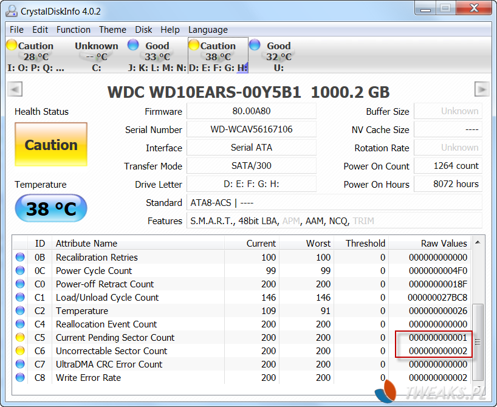Click the CrystalDiskInfo title bar icon

click(12, 11)
